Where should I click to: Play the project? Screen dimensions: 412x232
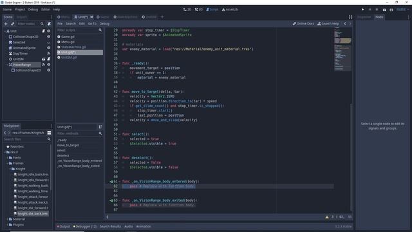click(x=363, y=10)
